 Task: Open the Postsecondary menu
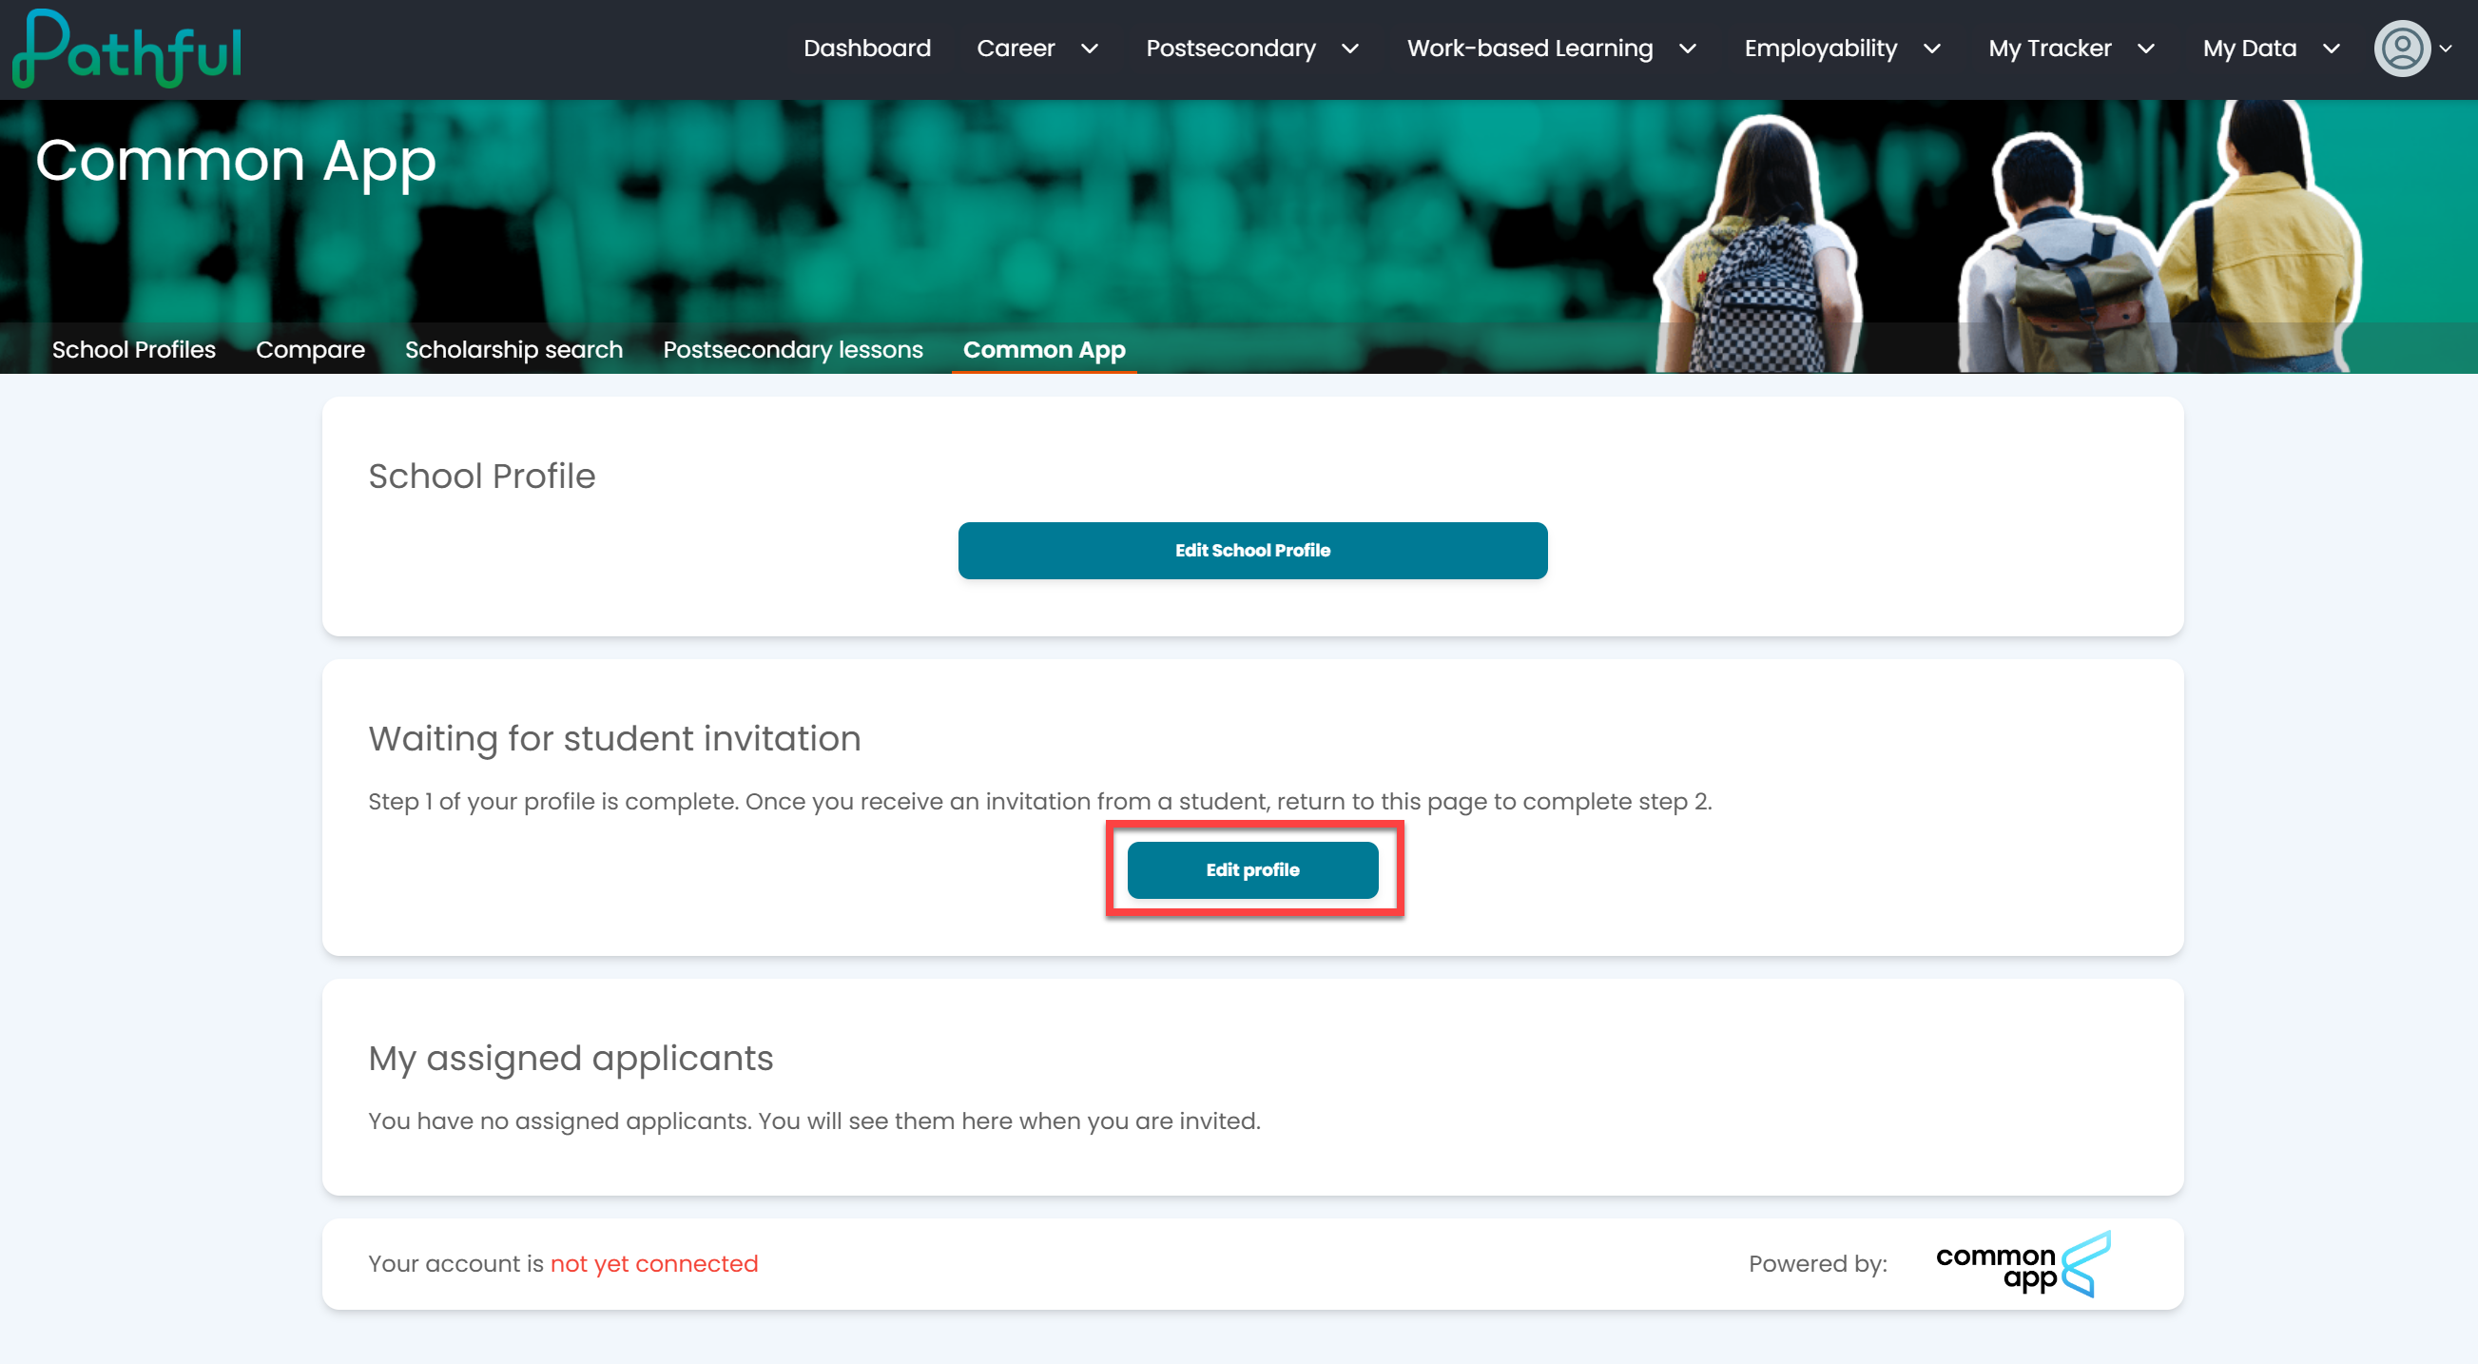(1230, 49)
